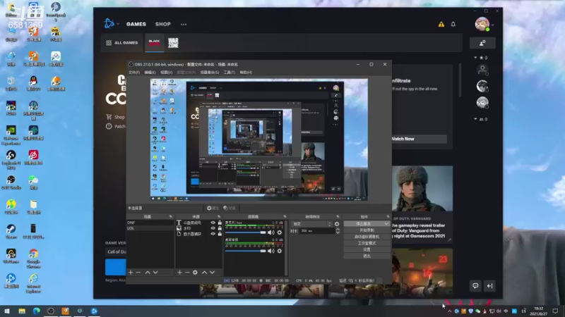Viewport: 565px width, 317px height.
Task: Mute the 麦克风/Aux speaker icon
Action: [x=271, y=232]
